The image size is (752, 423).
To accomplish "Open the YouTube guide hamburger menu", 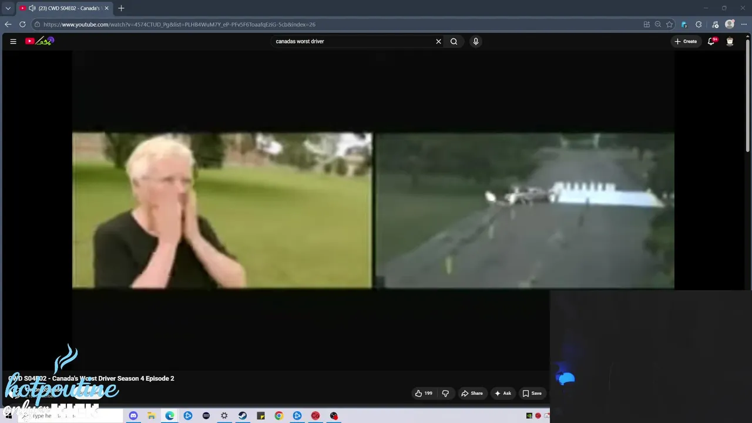I will tap(13, 41).
